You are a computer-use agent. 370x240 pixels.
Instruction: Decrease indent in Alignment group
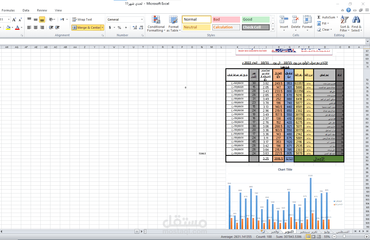51,27
